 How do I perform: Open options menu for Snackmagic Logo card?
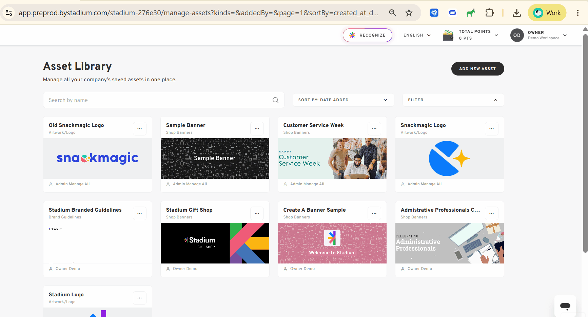tap(491, 129)
